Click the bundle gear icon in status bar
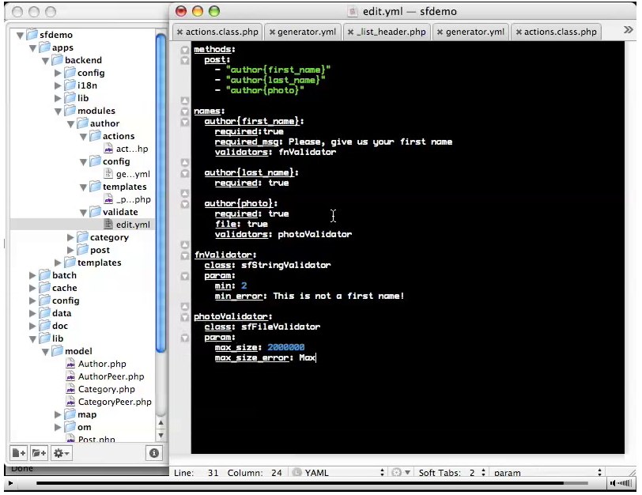Screen dimensions: 642x495 (x=396, y=473)
